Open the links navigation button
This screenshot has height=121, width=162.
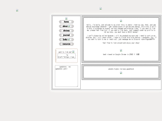pos(66,39)
